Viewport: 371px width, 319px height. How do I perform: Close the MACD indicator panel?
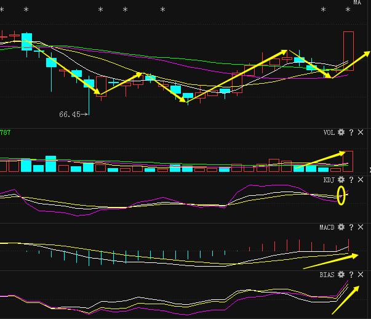point(361,227)
